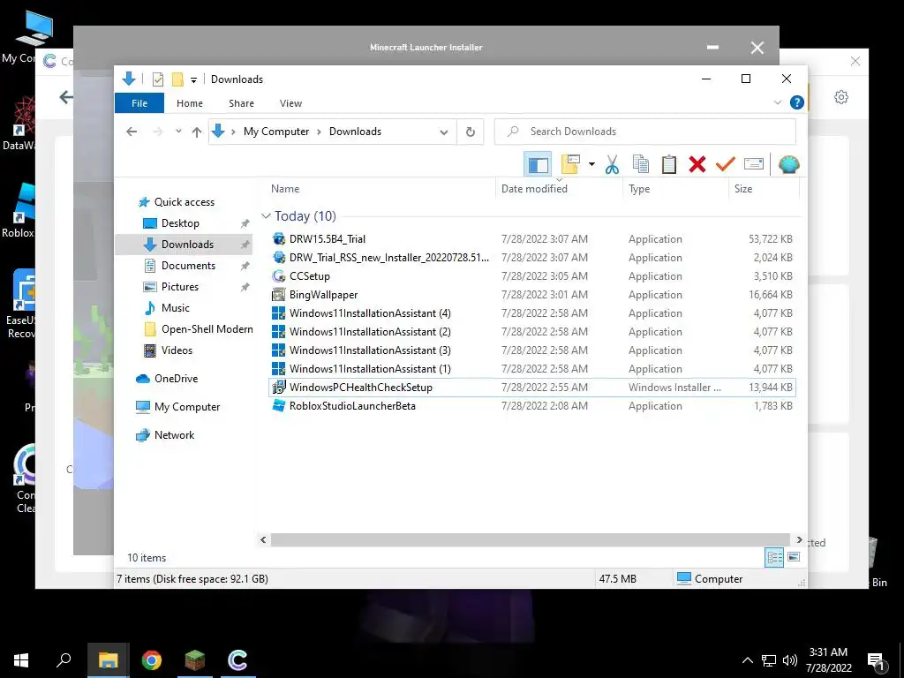Open Minecraft from the taskbar
The width and height of the screenshot is (904, 678).
(x=195, y=660)
